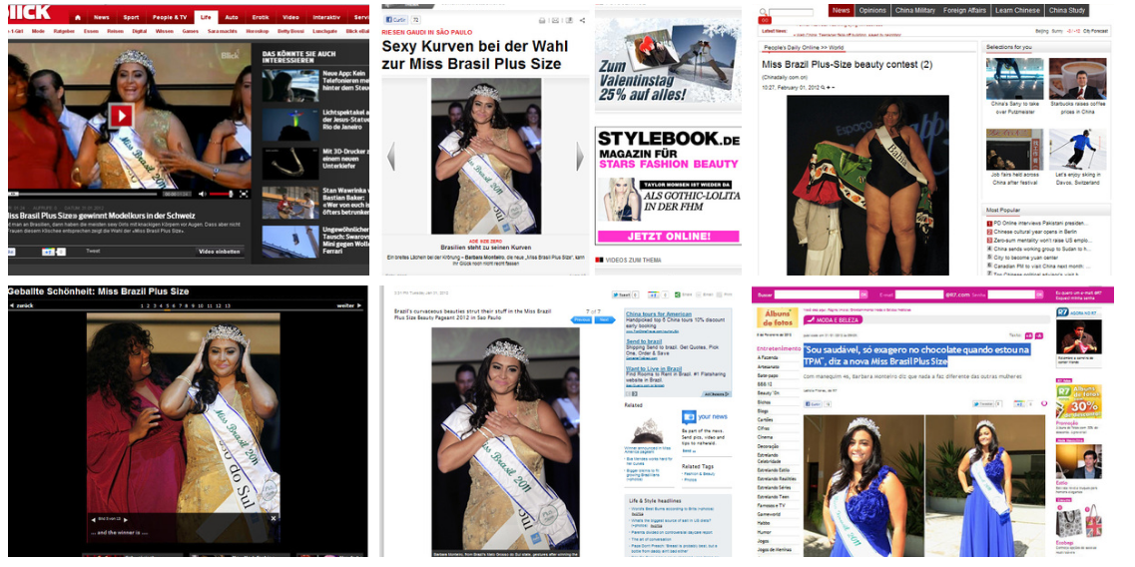Go to previous photo with left arrow on Bild
Viewport: 1135px width, 567px height.
tap(391, 157)
